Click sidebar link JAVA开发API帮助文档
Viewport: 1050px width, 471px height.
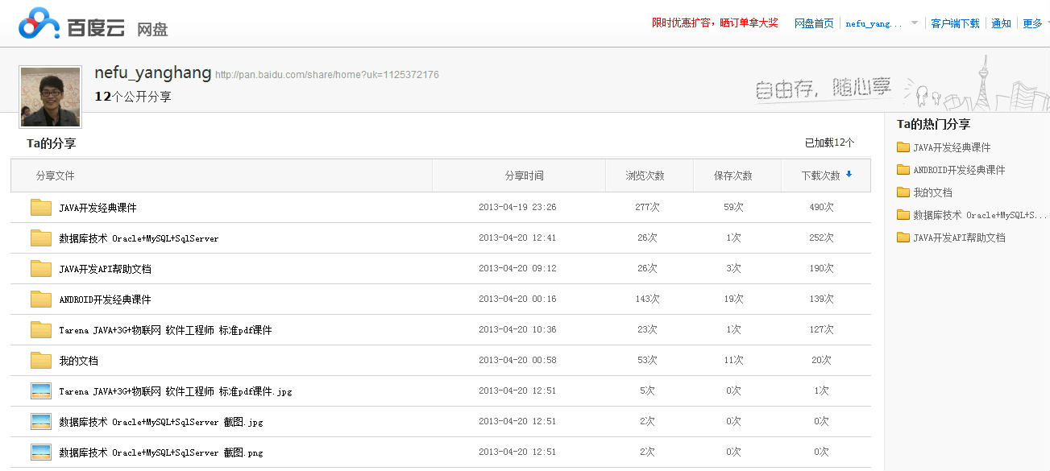click(959, 238)
